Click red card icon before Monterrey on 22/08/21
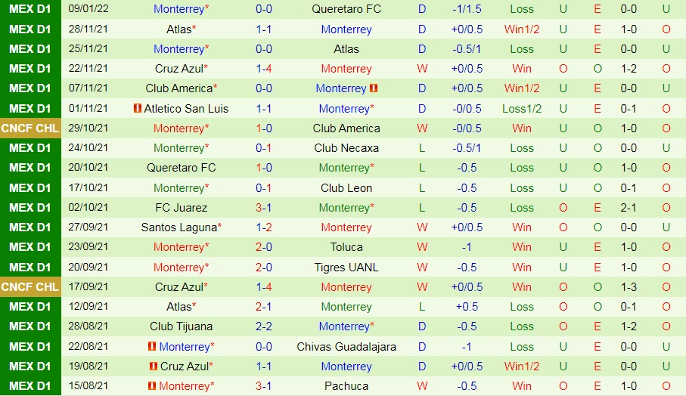This screenshot has width=686, height=396. 152,346
